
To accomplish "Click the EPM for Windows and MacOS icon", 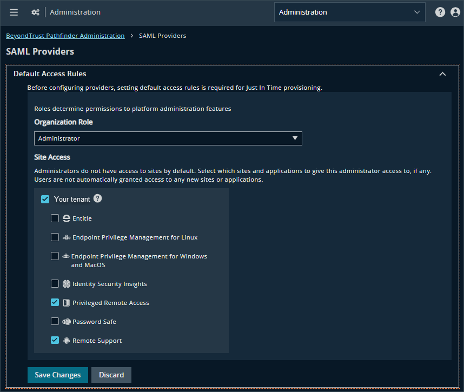I will pos(66,256).
